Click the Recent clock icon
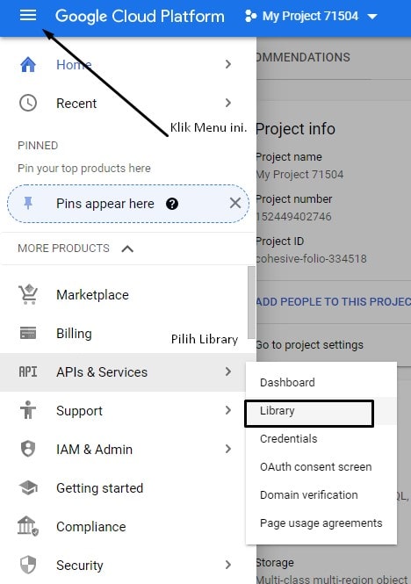This screenshot has width=411, height=584. pyautogui.click(x=28, y=103)
